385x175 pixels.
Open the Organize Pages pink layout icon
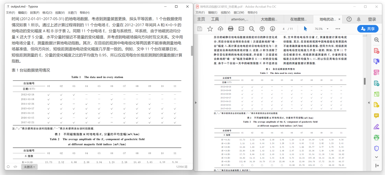tap(376, 72)
